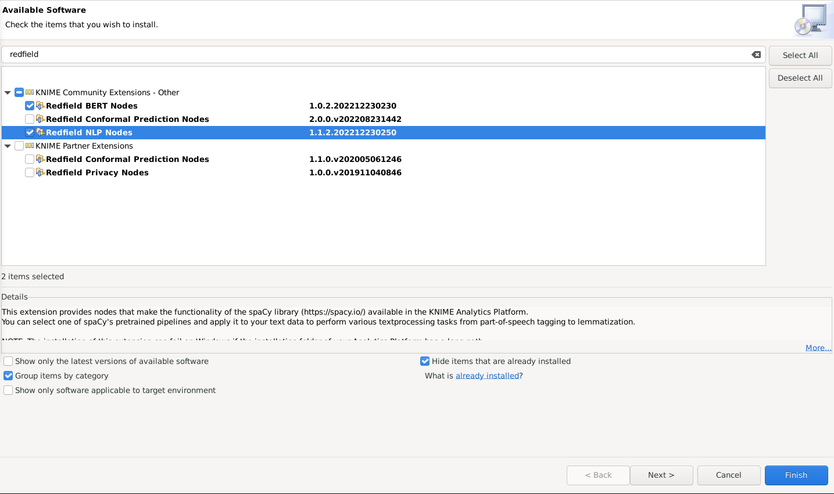Click the Partner Redfield Conformal Prediction 1.1.0 icon

[40, 159]
